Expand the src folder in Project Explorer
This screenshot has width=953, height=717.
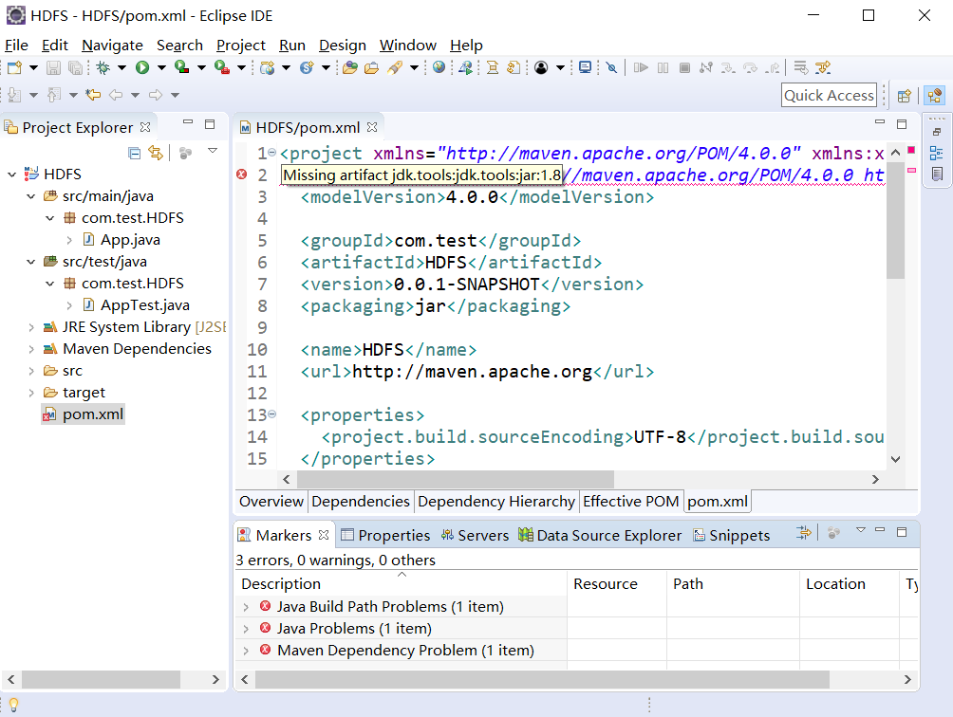(30, 370)
